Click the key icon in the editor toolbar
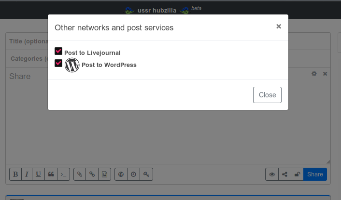341x200 pixels. coord(146,174)
